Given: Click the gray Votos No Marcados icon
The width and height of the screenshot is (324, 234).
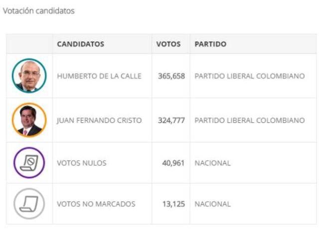Looking at the screenshot, I should (29, 204).
